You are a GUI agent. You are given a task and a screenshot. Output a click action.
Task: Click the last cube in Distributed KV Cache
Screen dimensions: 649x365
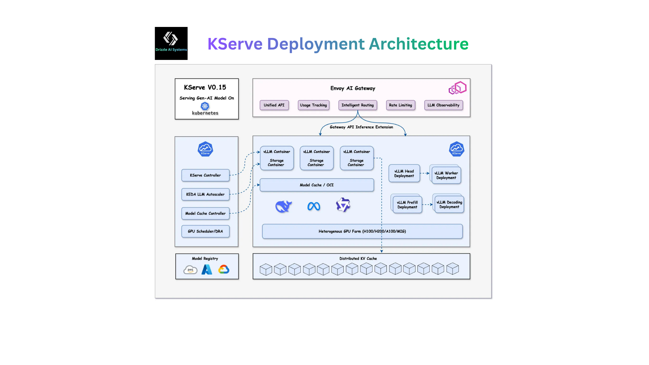pyautogui.click(x=452, y=269)
